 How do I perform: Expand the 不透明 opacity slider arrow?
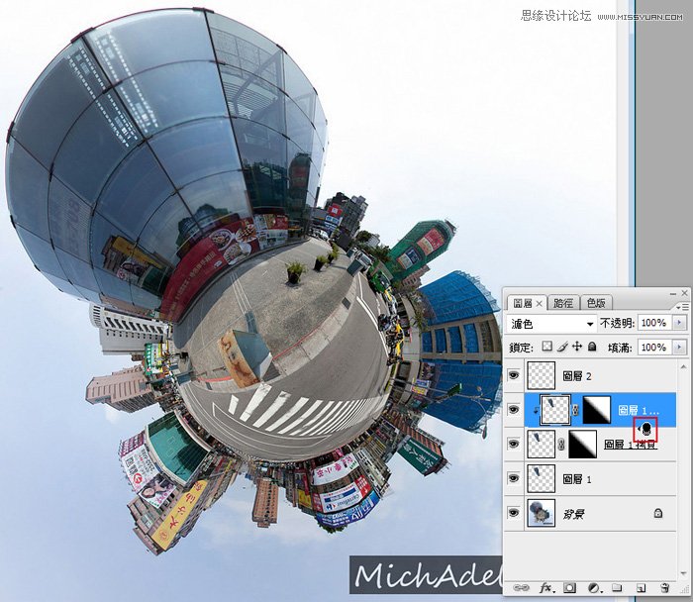[x=678, y=324]
